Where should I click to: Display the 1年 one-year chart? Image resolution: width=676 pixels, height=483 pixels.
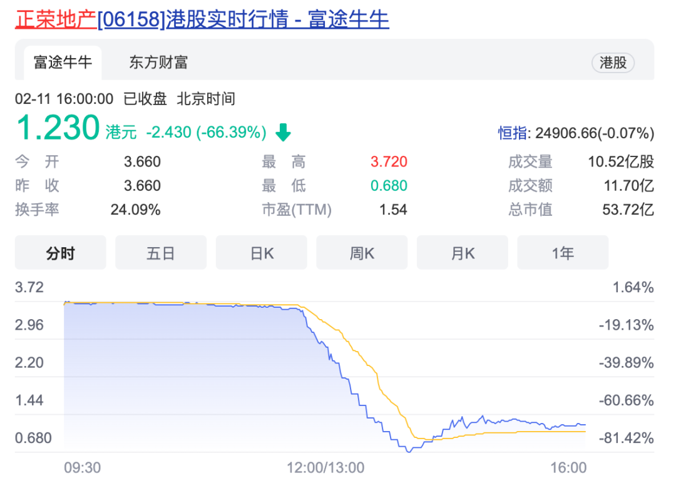tap(563, 253)
